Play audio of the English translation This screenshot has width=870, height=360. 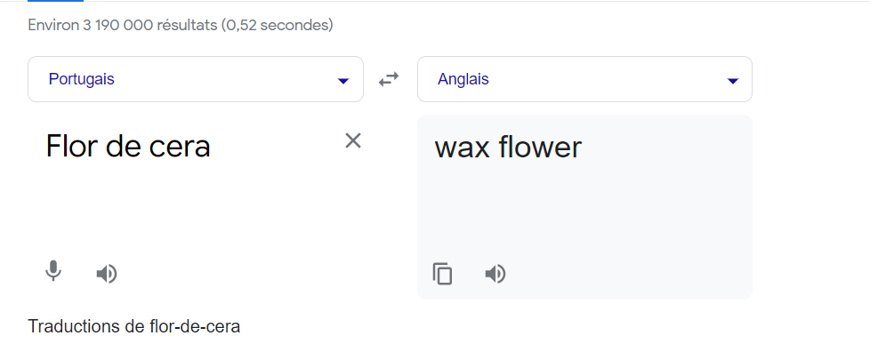click(495, 274)
